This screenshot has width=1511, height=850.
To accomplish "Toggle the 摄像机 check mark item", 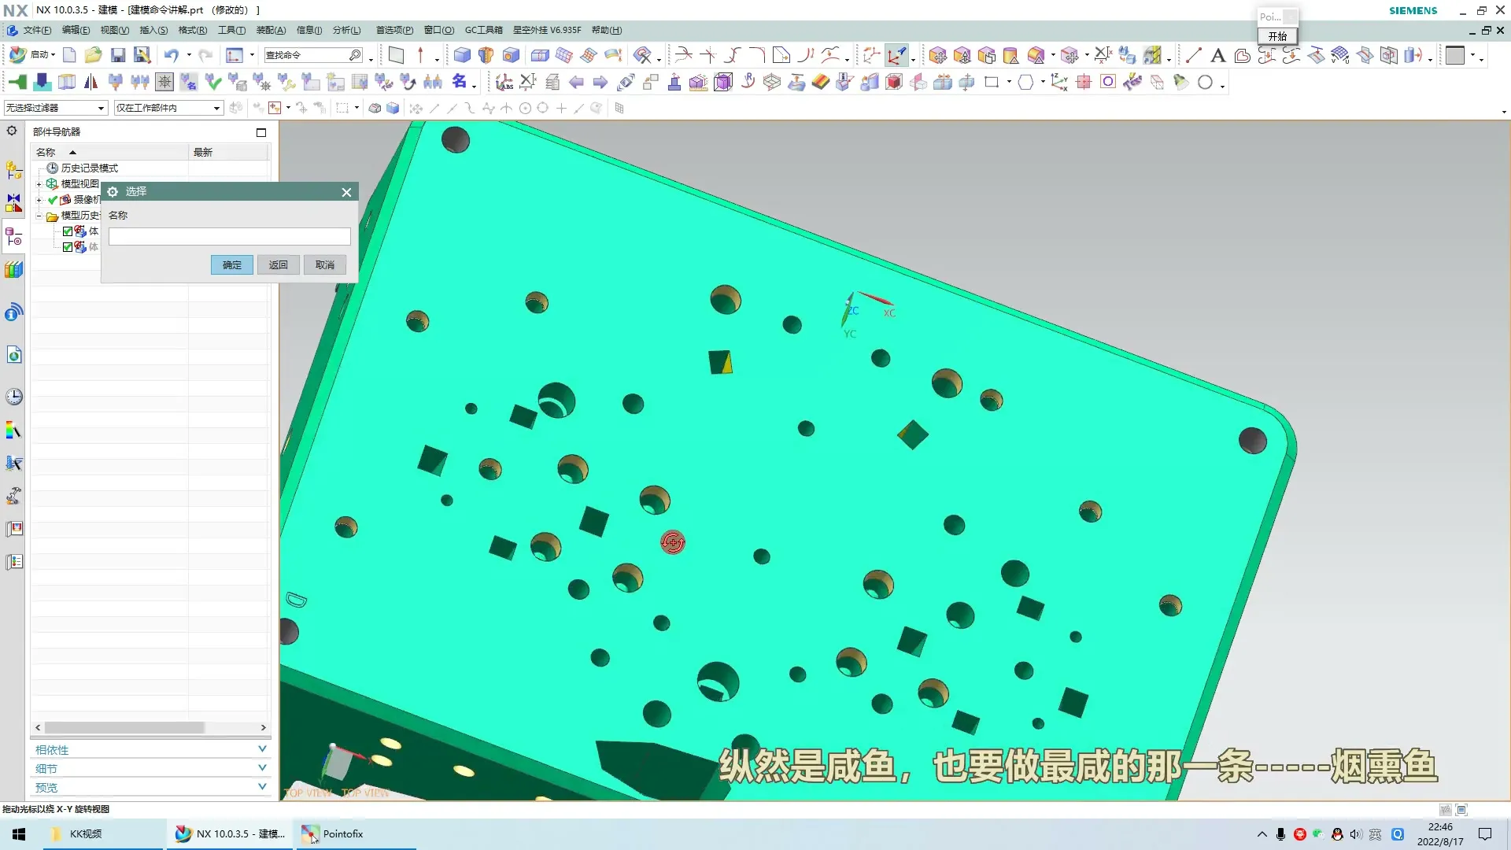I will click(53, 200).
